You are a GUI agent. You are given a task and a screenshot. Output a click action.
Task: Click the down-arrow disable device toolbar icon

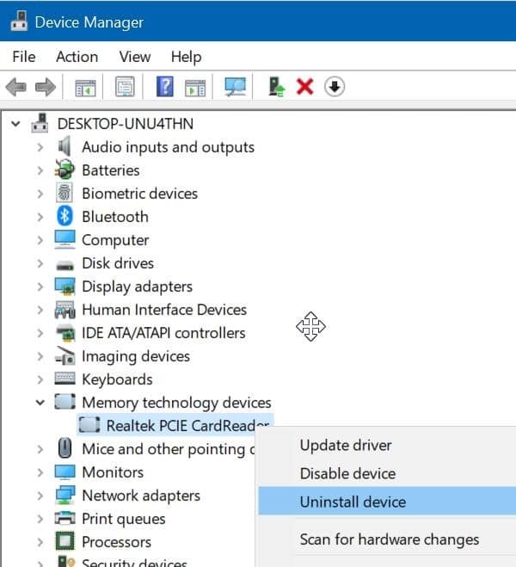point(335,87)
